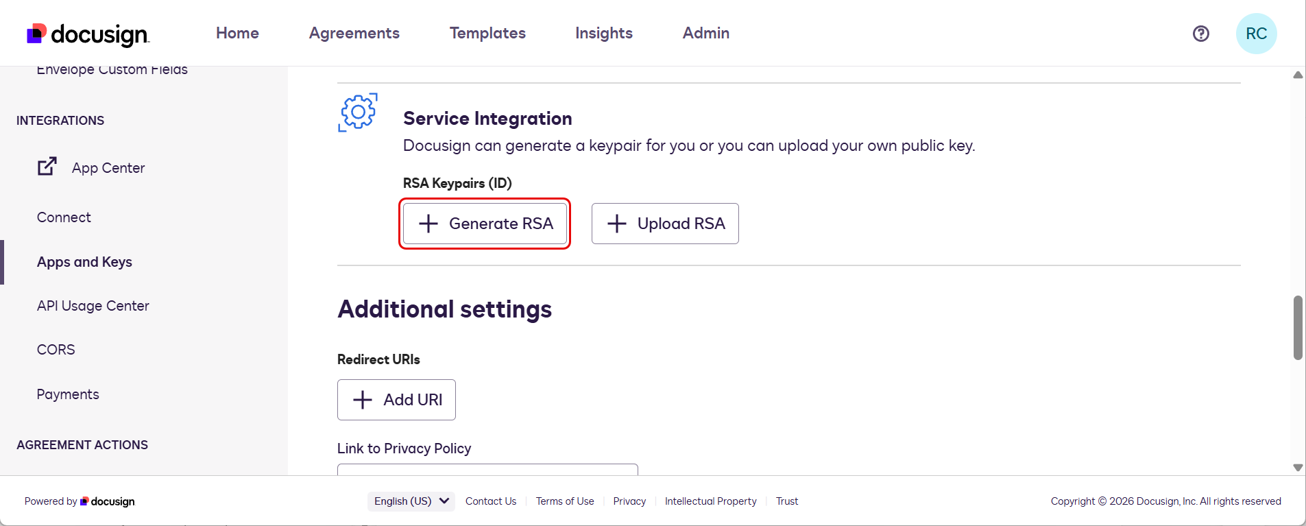Image resolution: width=1306 pixels, height=526 pixels.
Task: Click the Service Integration heading
Action: point(487,119)
